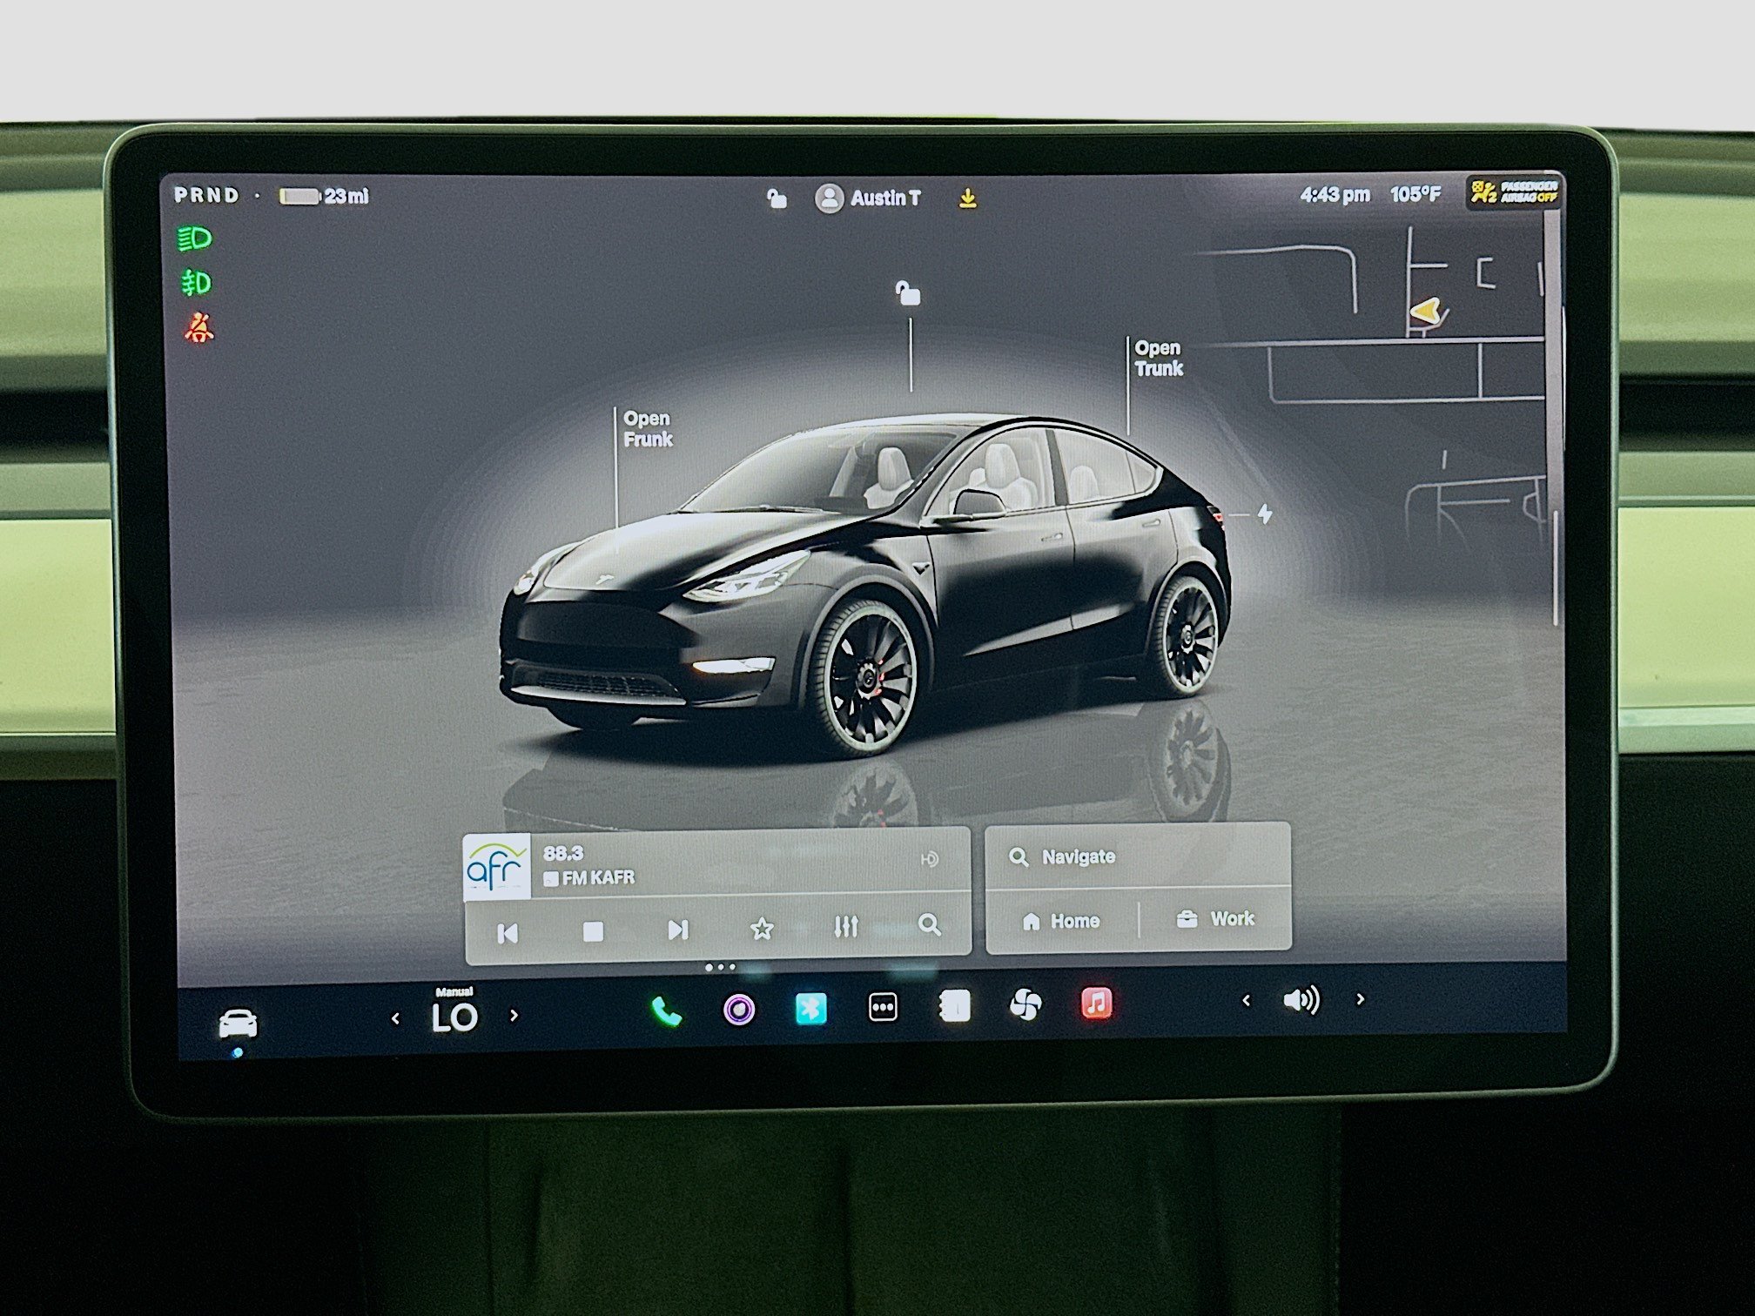Stop radio playback

tap(593, 931)
